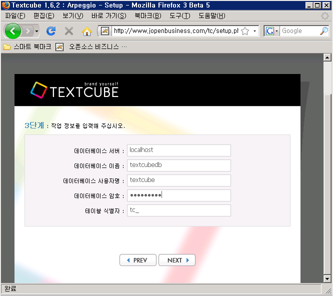This screenshot has width=333, height=296.
Task: Click the scrollbar down arrow
Action: click(x=327, y=279)
